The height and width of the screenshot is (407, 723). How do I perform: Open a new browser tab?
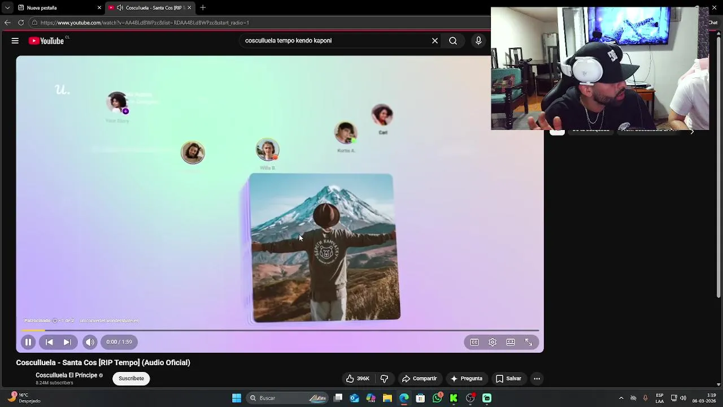coord(203,8)
